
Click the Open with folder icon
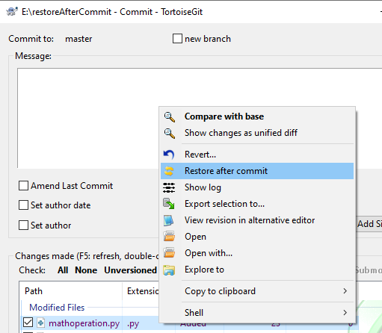169,252
